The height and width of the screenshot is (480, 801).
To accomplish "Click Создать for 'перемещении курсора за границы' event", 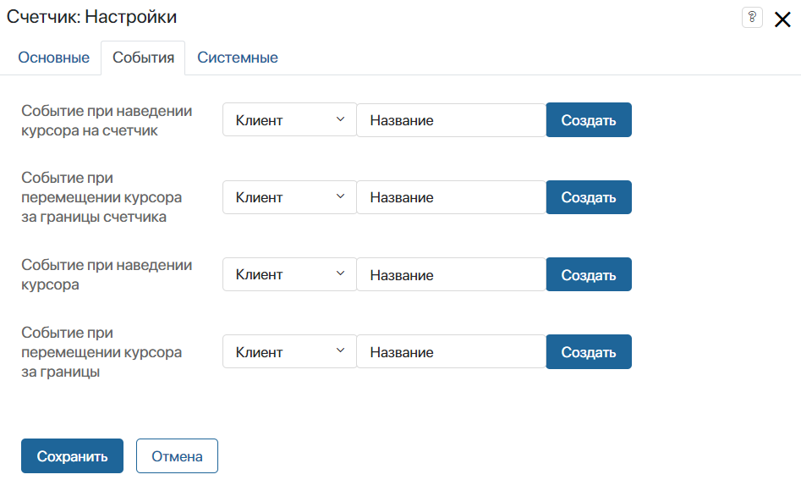I will coord(589,351).
